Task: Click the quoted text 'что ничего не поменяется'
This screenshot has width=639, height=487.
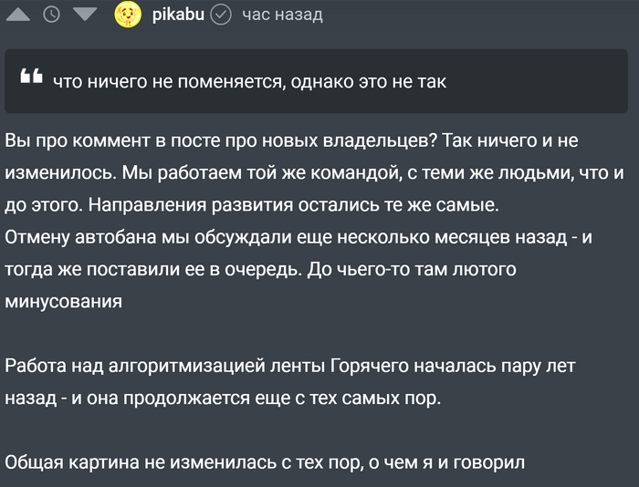Action: pos(169,80)
